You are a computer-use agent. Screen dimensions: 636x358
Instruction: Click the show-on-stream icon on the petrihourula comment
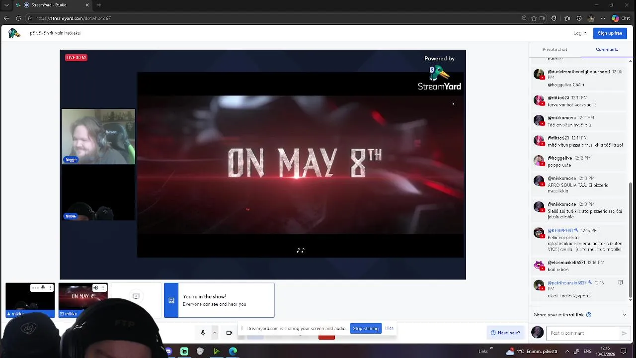(x=620, y=282)
